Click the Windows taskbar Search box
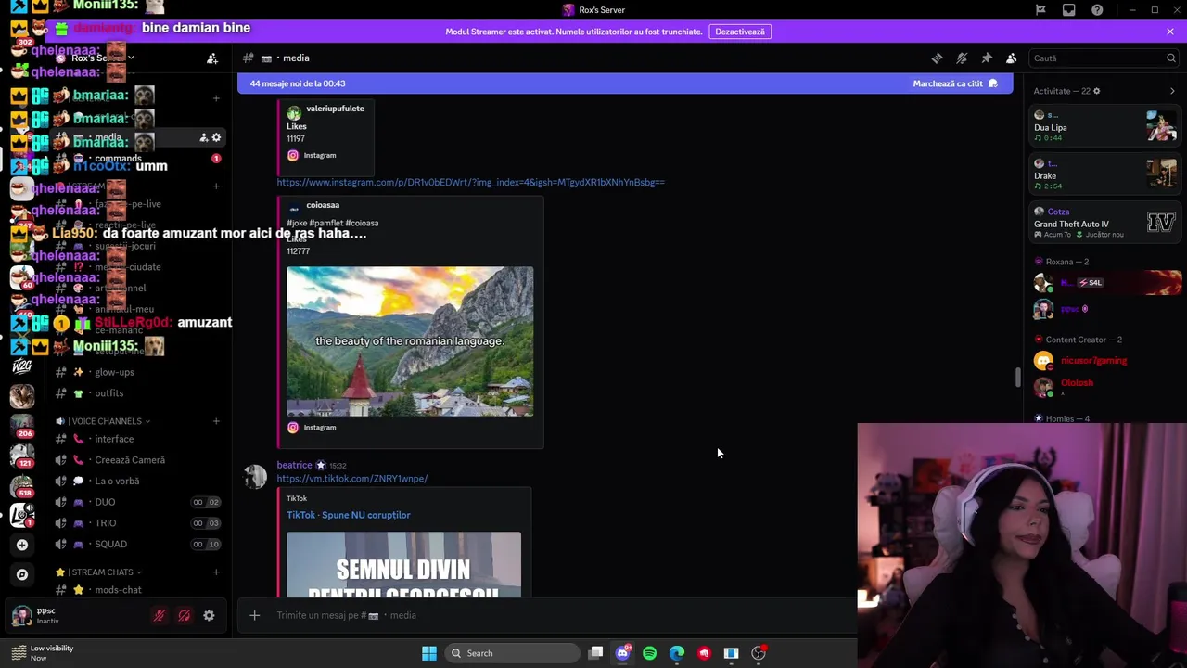Viewport: 1187px width, 668px height. 511,653
